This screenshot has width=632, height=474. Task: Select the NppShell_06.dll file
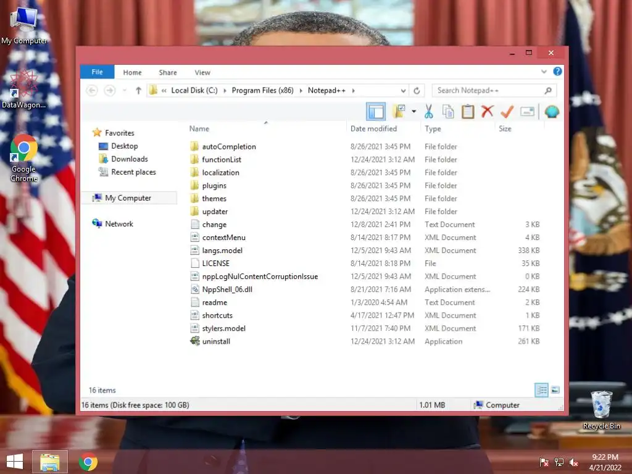[227, 289]
